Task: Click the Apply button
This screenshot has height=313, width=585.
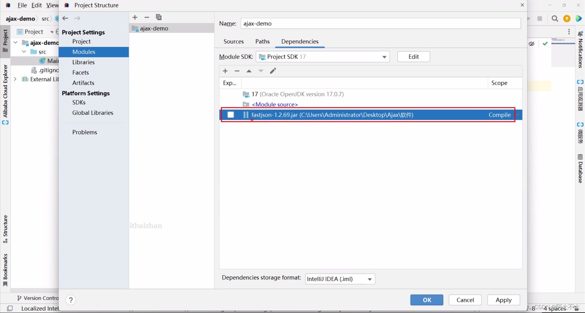Action: pyautogui.click(x=503, y=300)
